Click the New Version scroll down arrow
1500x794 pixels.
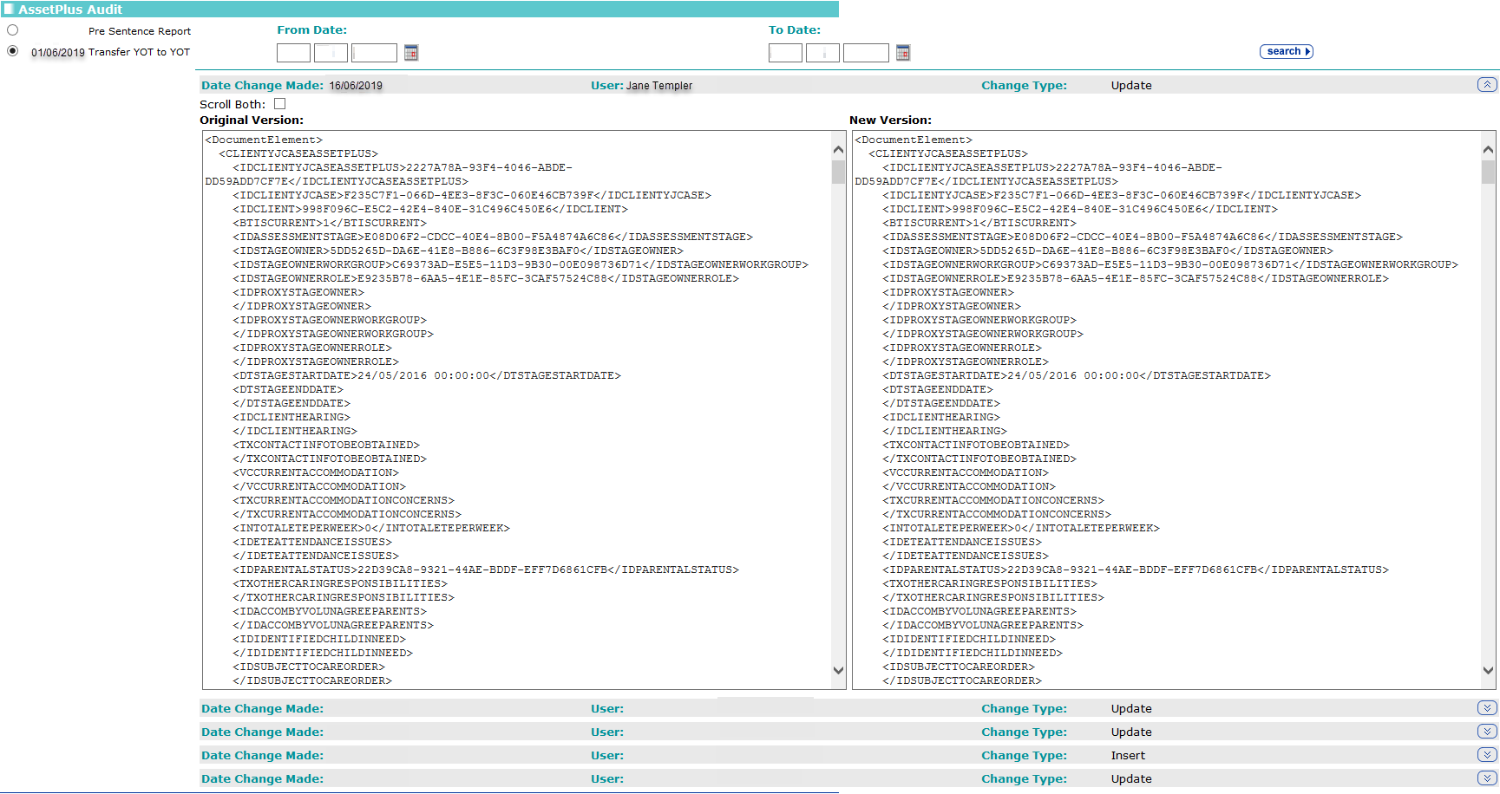1488,670
